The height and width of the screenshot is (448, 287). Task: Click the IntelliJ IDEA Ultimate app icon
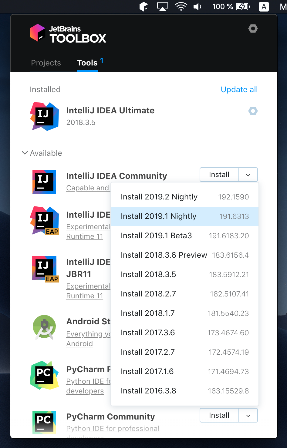(44, 116)
